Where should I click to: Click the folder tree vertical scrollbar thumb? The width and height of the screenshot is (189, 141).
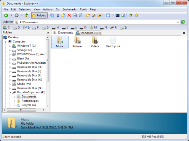coord(48,61)
